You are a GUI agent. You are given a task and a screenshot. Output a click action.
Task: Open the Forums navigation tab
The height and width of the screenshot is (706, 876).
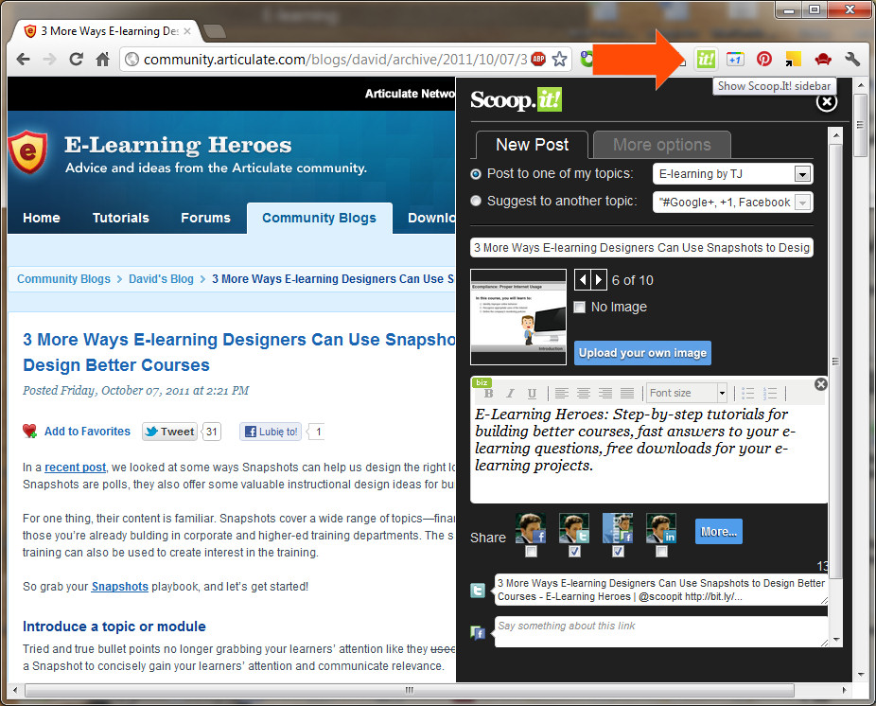(x=205, y=218)
